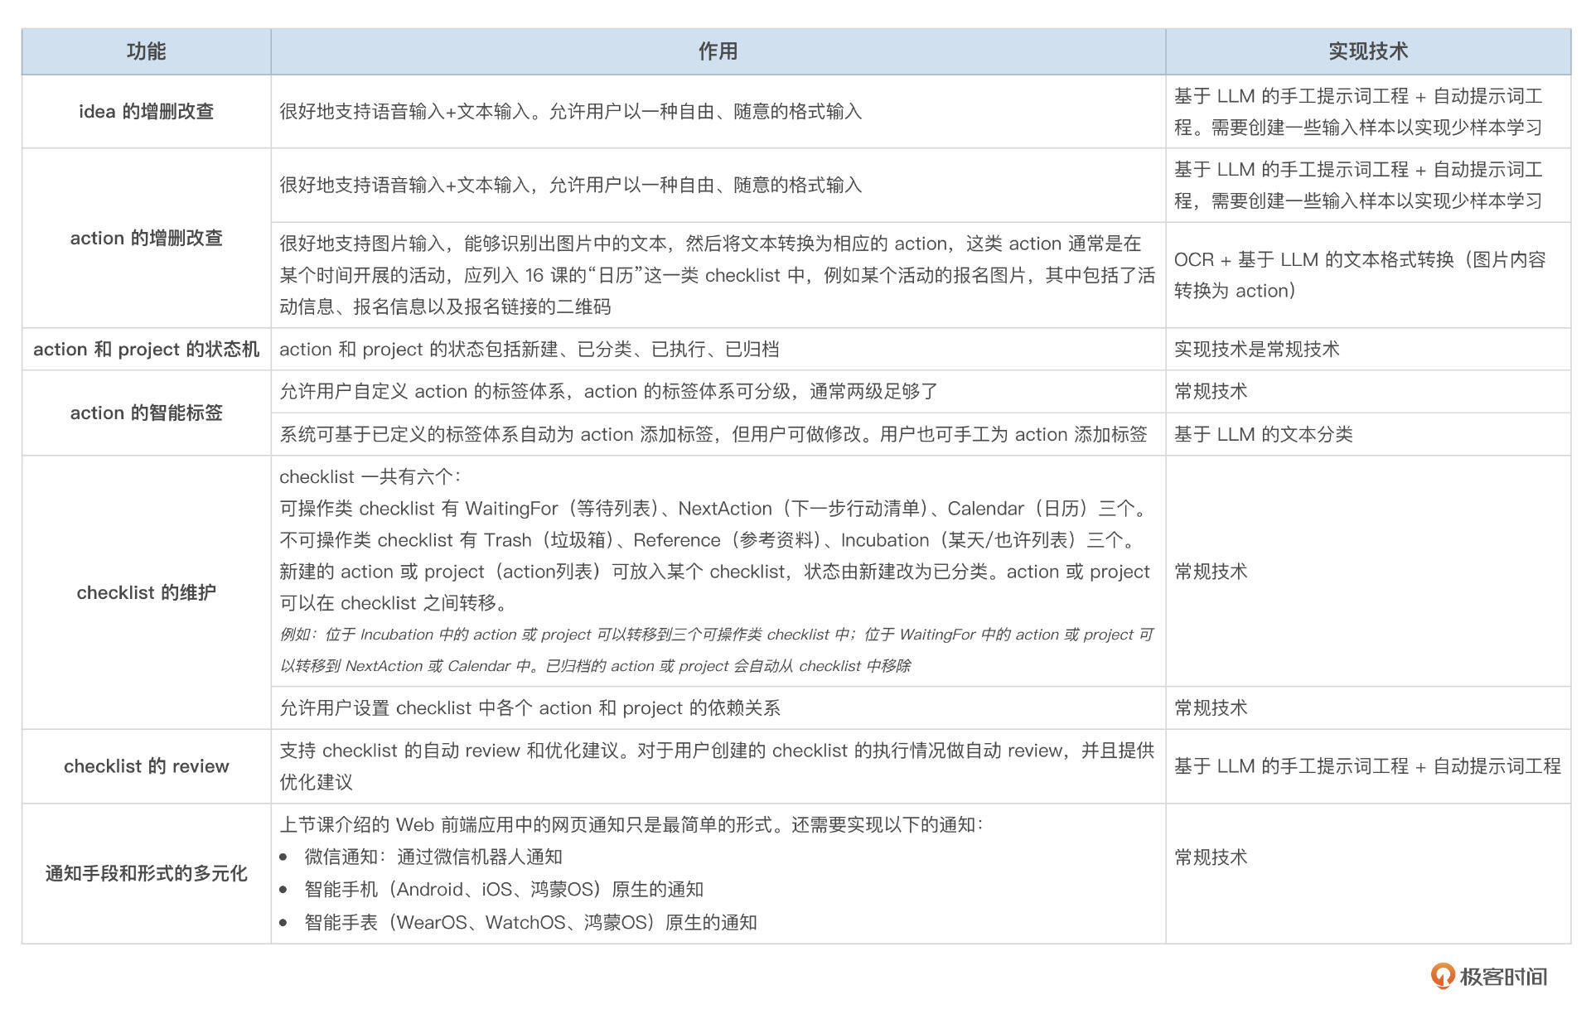The width and height of the screenshot is (1591, 1014).
Task: Select the action 和 project 的状态机 cell
Action: click(146, 349)
